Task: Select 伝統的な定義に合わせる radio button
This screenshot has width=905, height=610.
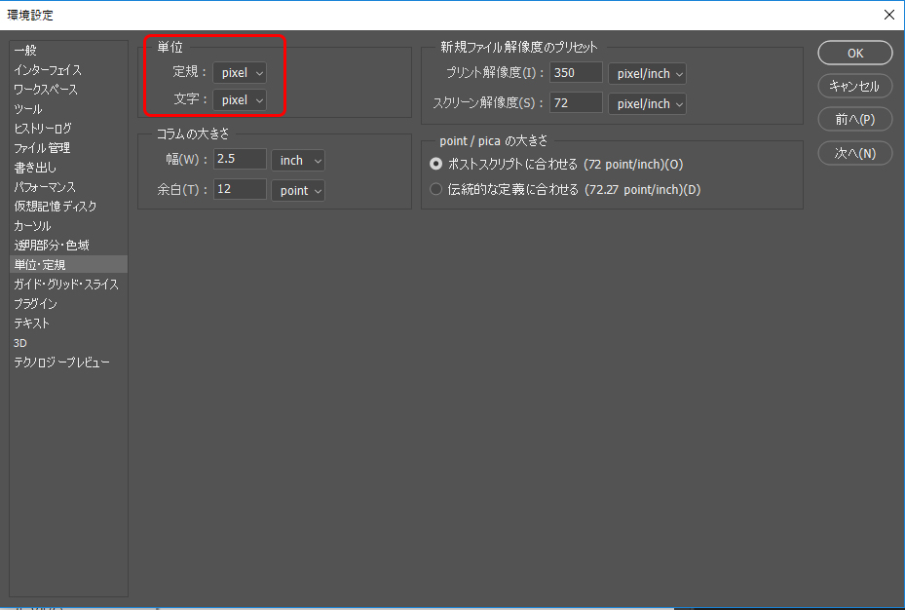Action: 435,189
